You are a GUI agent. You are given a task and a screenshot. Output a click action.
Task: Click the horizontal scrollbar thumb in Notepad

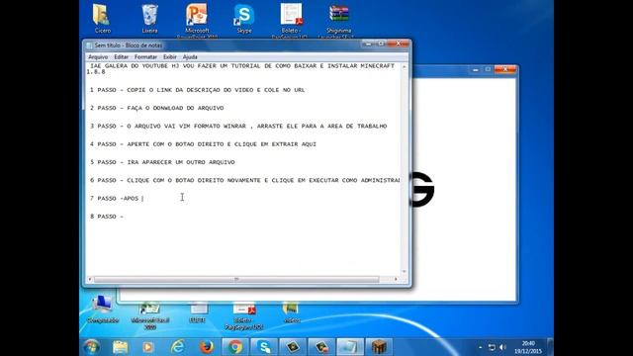(236, 279)
